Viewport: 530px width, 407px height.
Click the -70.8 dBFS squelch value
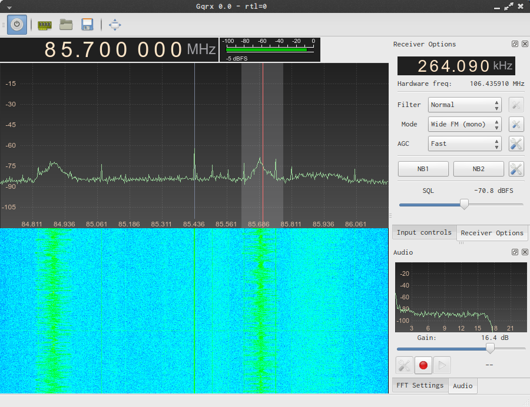[x=493, y=191]
